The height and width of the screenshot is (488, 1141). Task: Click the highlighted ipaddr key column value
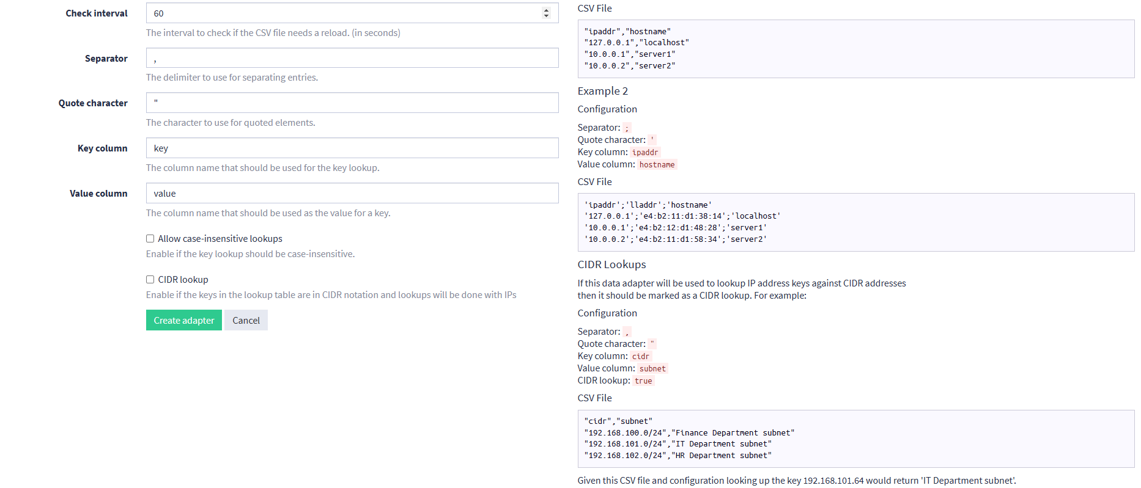coord(645,153)
